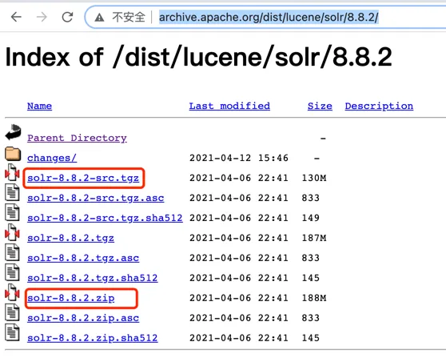Click the archive icon beside solr-8.8.2-src.tgz

pos(12,172)
